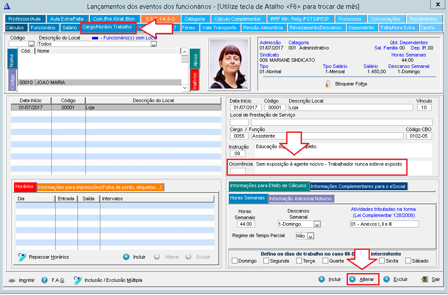
Task: Open the Pensão Alimentícia tab
Action: (263, 28)
